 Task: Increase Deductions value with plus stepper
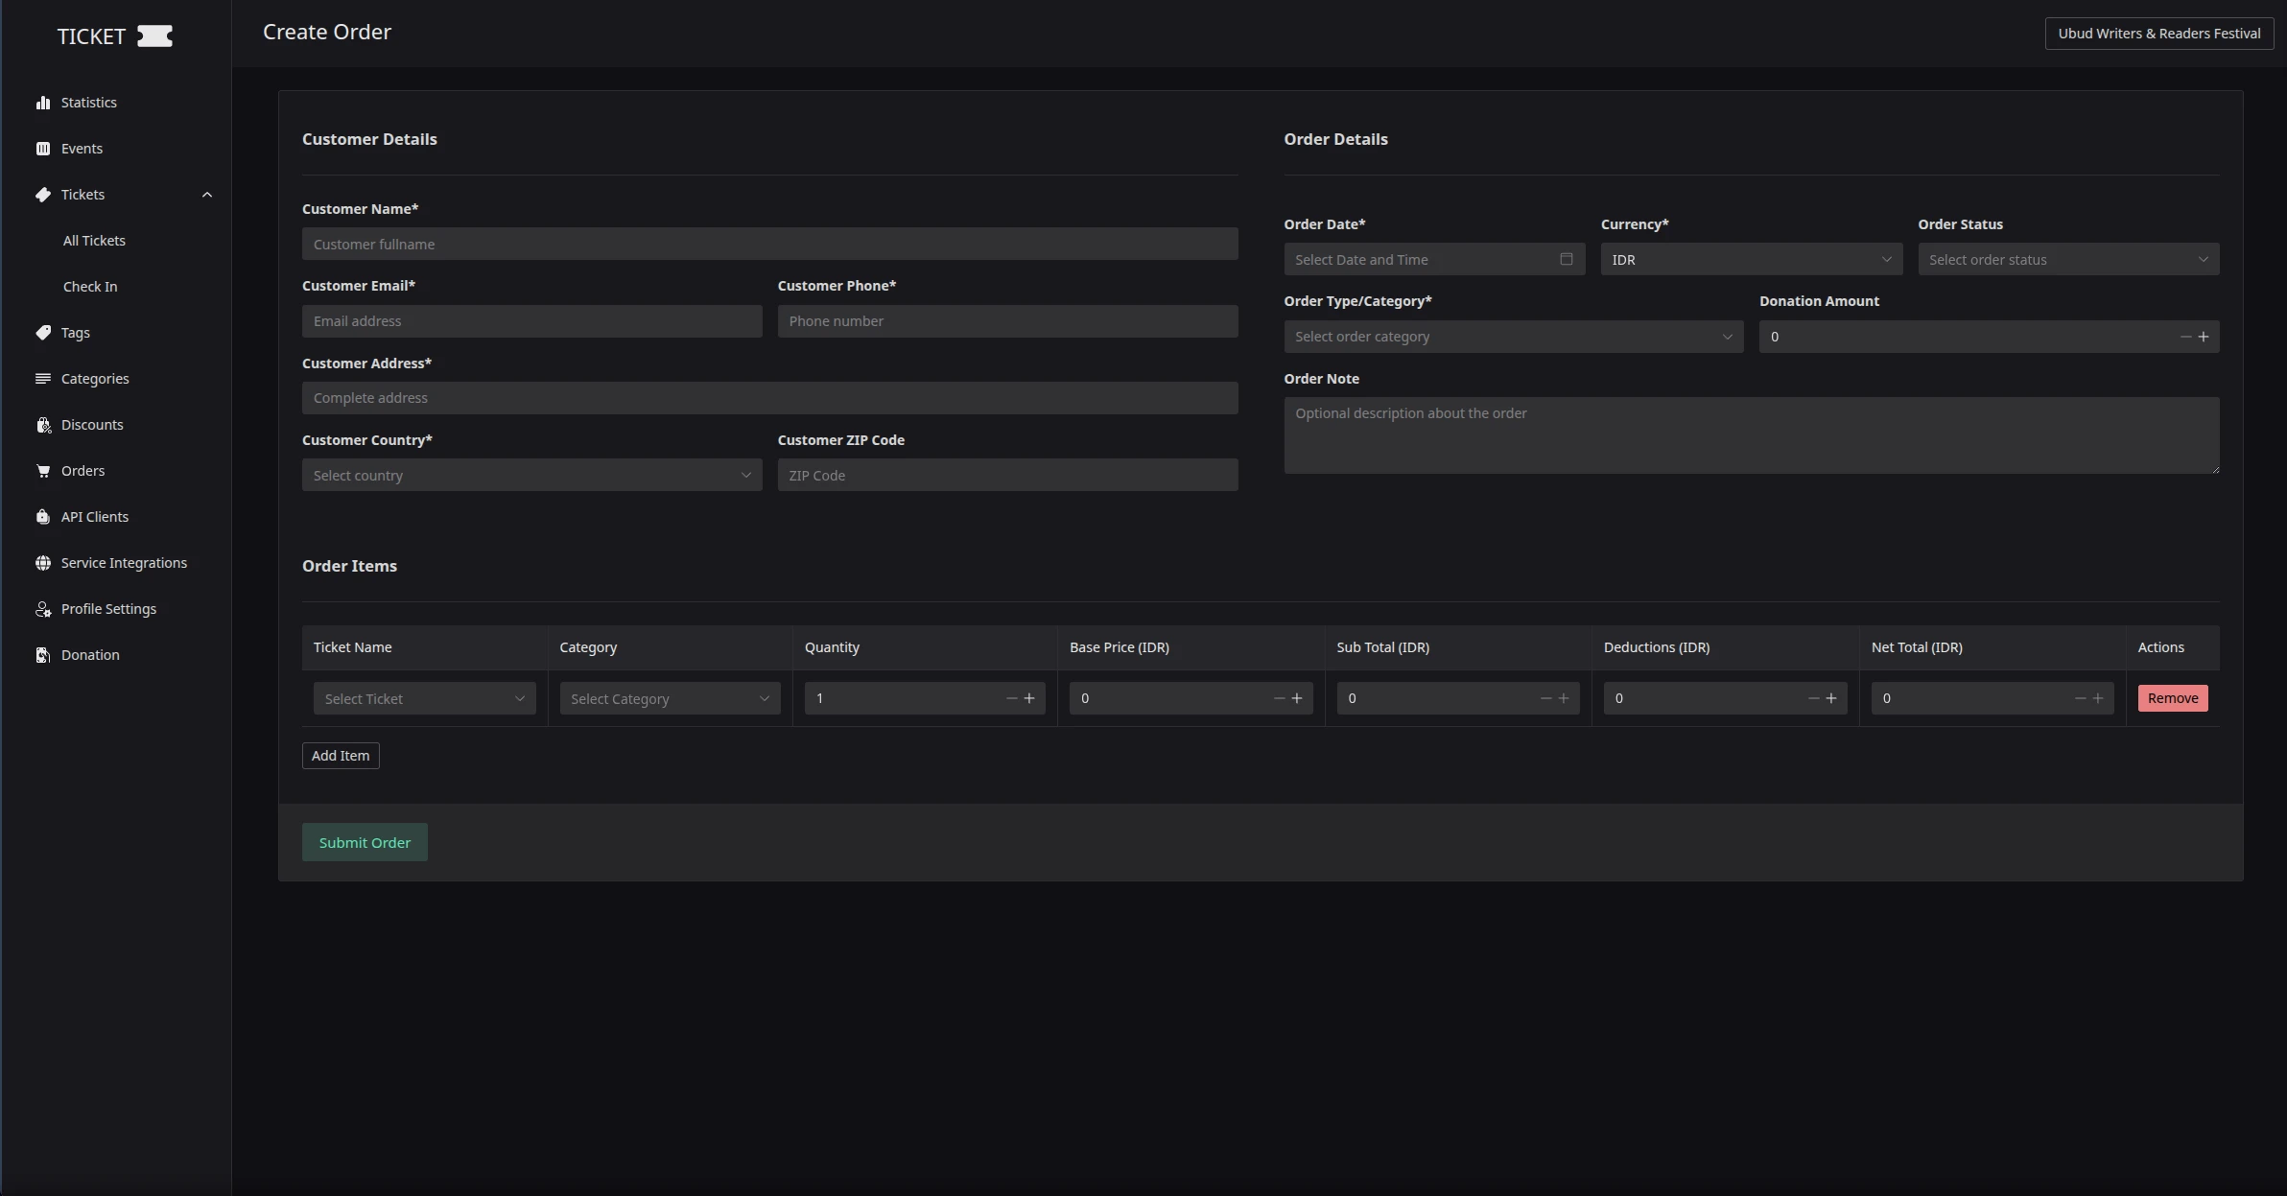[x=1831, y=698]
